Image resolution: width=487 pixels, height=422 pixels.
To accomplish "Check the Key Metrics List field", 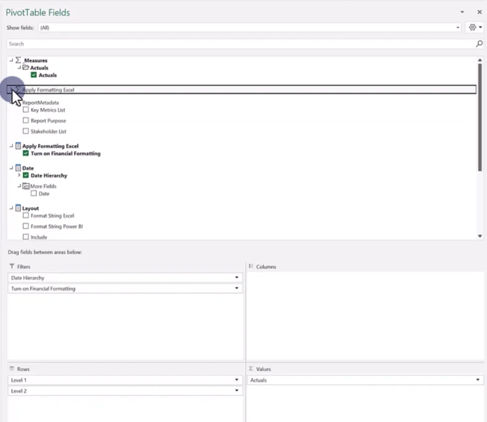I will pos(26,109).
